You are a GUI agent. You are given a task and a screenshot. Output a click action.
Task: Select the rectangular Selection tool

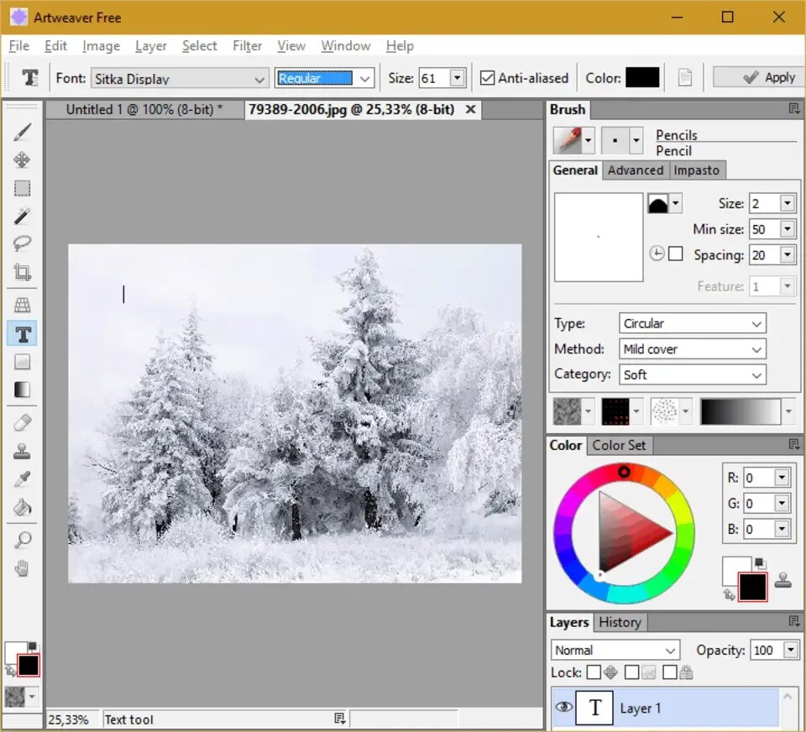pyautogui.click(x=22, y=188)
